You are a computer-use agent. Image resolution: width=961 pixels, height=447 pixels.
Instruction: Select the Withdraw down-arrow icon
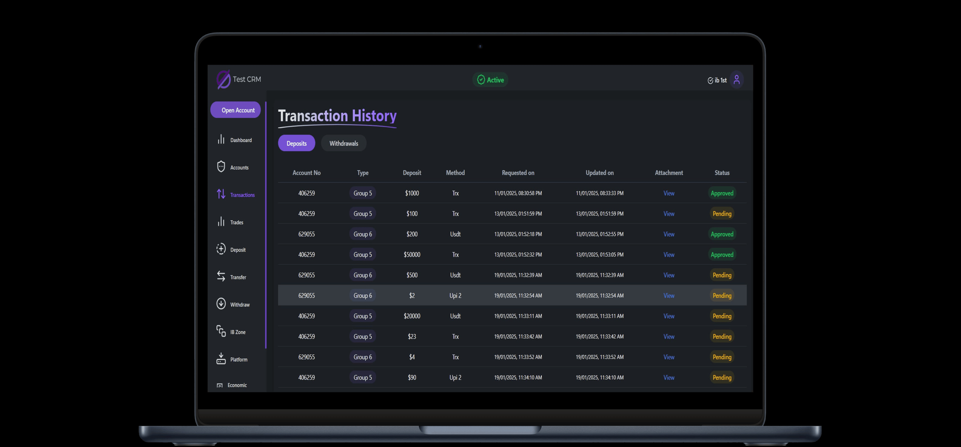pos(221,304)
